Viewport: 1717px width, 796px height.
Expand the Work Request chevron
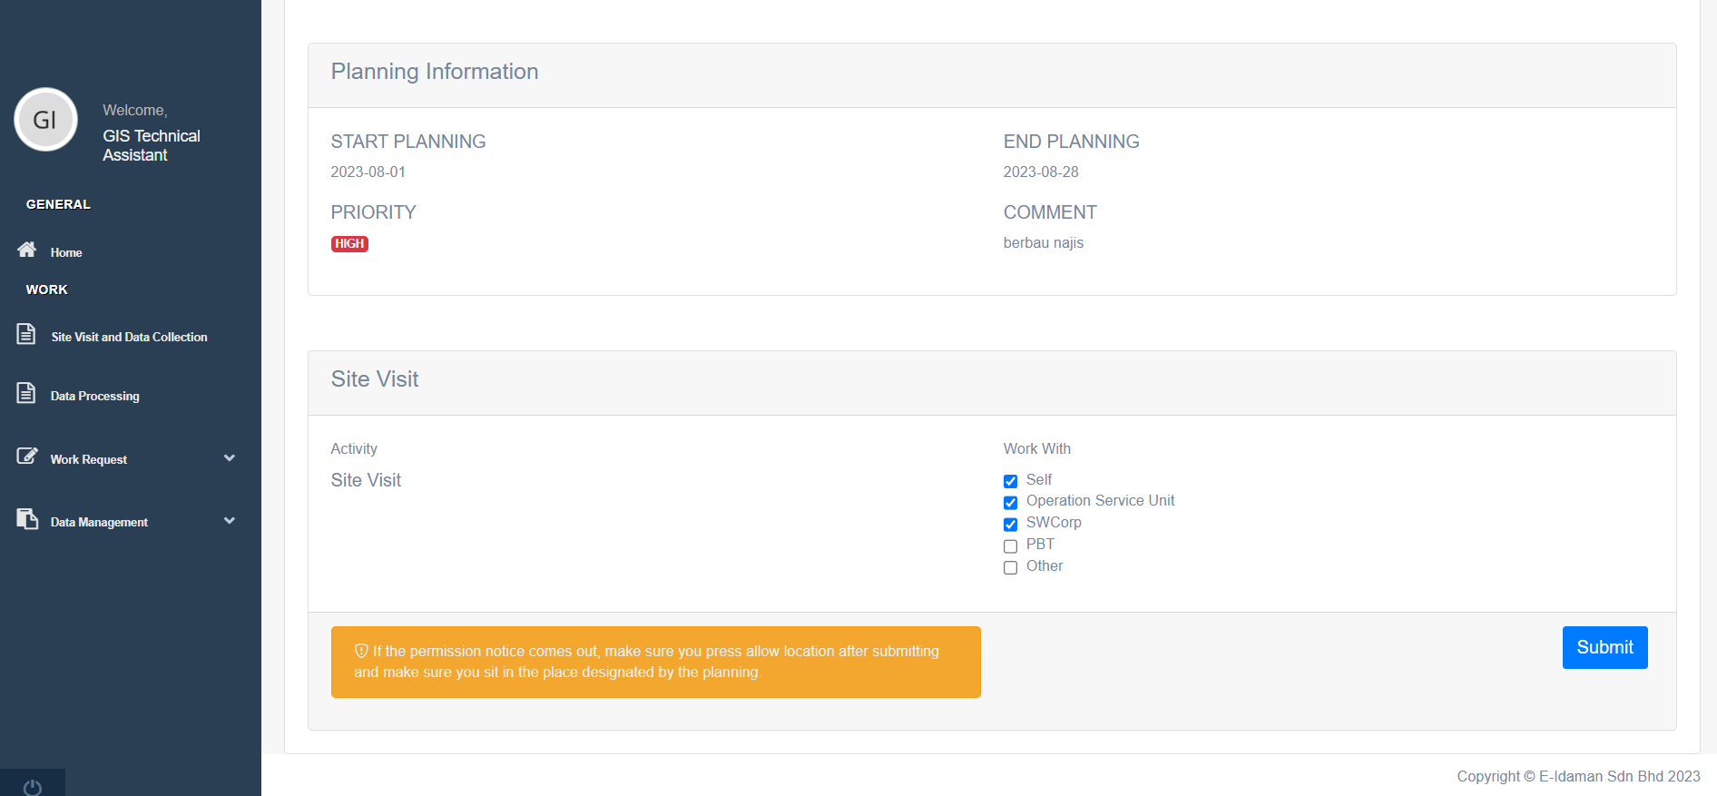pyautogui.click(x=230, y=458)
